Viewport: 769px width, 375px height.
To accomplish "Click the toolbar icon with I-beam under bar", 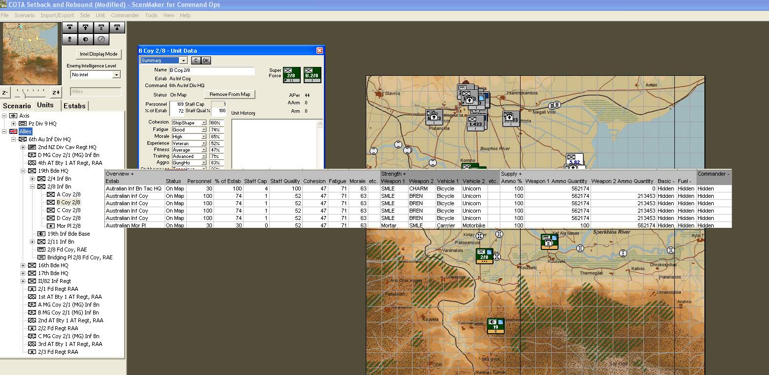I will [x=102, y=28].
